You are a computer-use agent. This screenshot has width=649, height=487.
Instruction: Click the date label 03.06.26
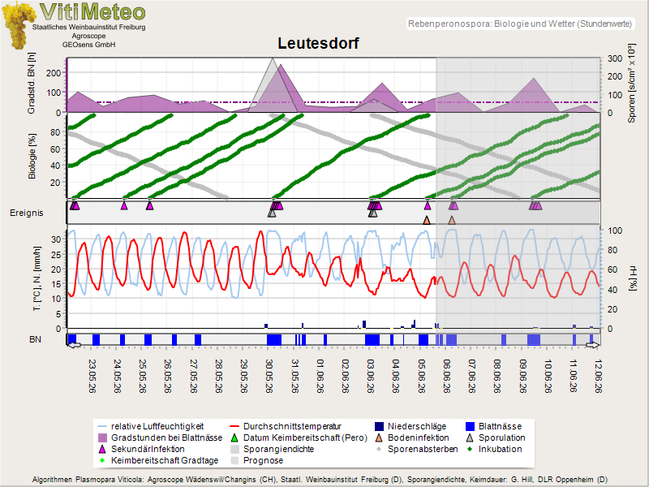(371, 376)
